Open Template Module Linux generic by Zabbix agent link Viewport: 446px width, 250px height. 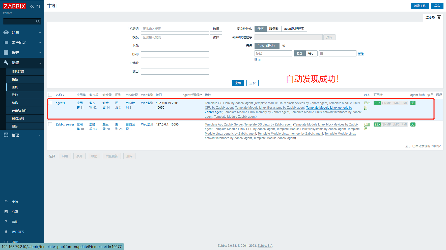pos(329,108)
